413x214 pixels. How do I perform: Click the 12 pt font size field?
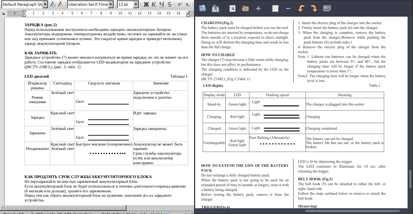point(125,5)
